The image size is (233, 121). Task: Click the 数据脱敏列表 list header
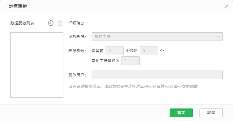[22, 23]
